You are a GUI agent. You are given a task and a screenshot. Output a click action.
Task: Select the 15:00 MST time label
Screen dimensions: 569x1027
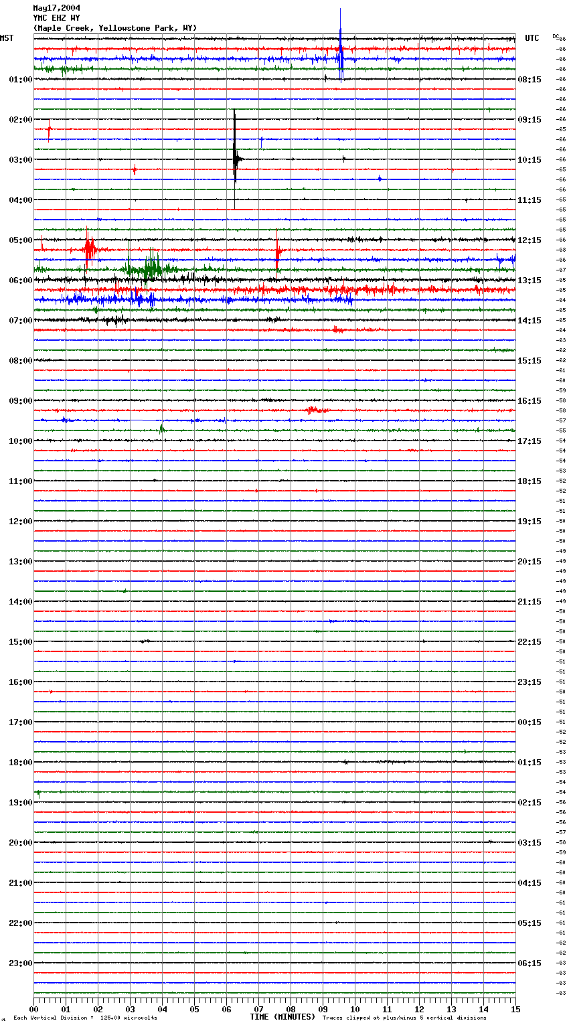pyautogui.click(x=21, y=642)
